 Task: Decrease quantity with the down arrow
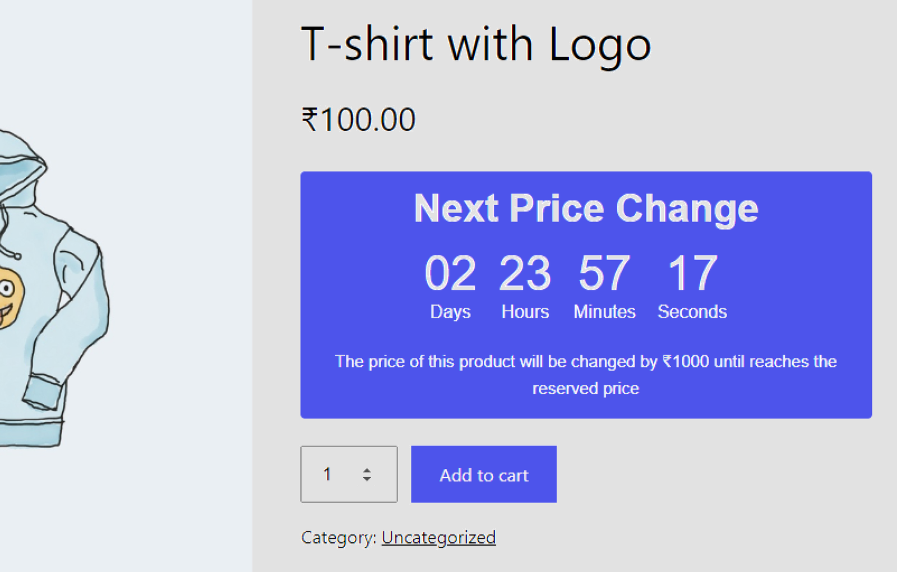[x=367, y=479]
